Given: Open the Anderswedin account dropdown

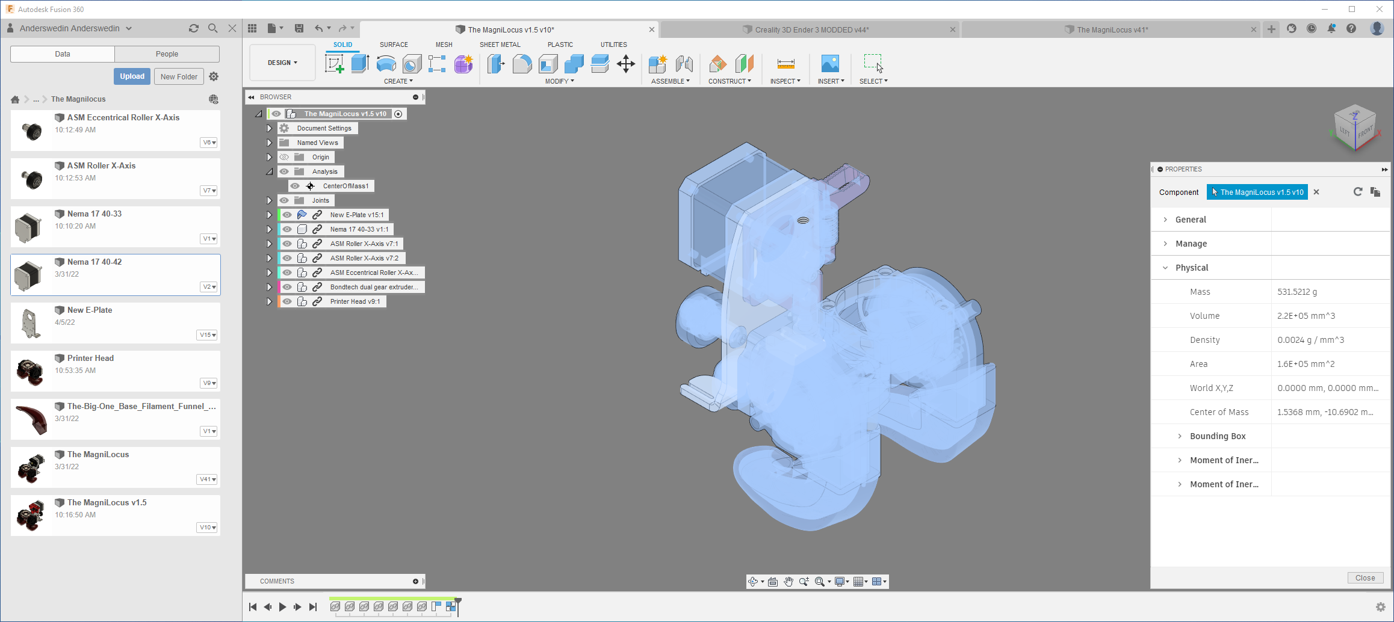Looking at the screenshot, I should (75, 28).
